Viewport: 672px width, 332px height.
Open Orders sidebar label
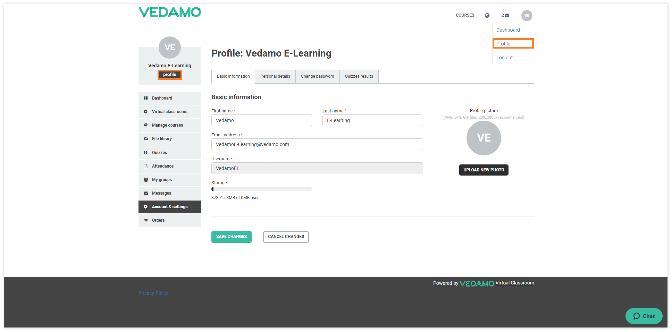click(x=158, y=220)
